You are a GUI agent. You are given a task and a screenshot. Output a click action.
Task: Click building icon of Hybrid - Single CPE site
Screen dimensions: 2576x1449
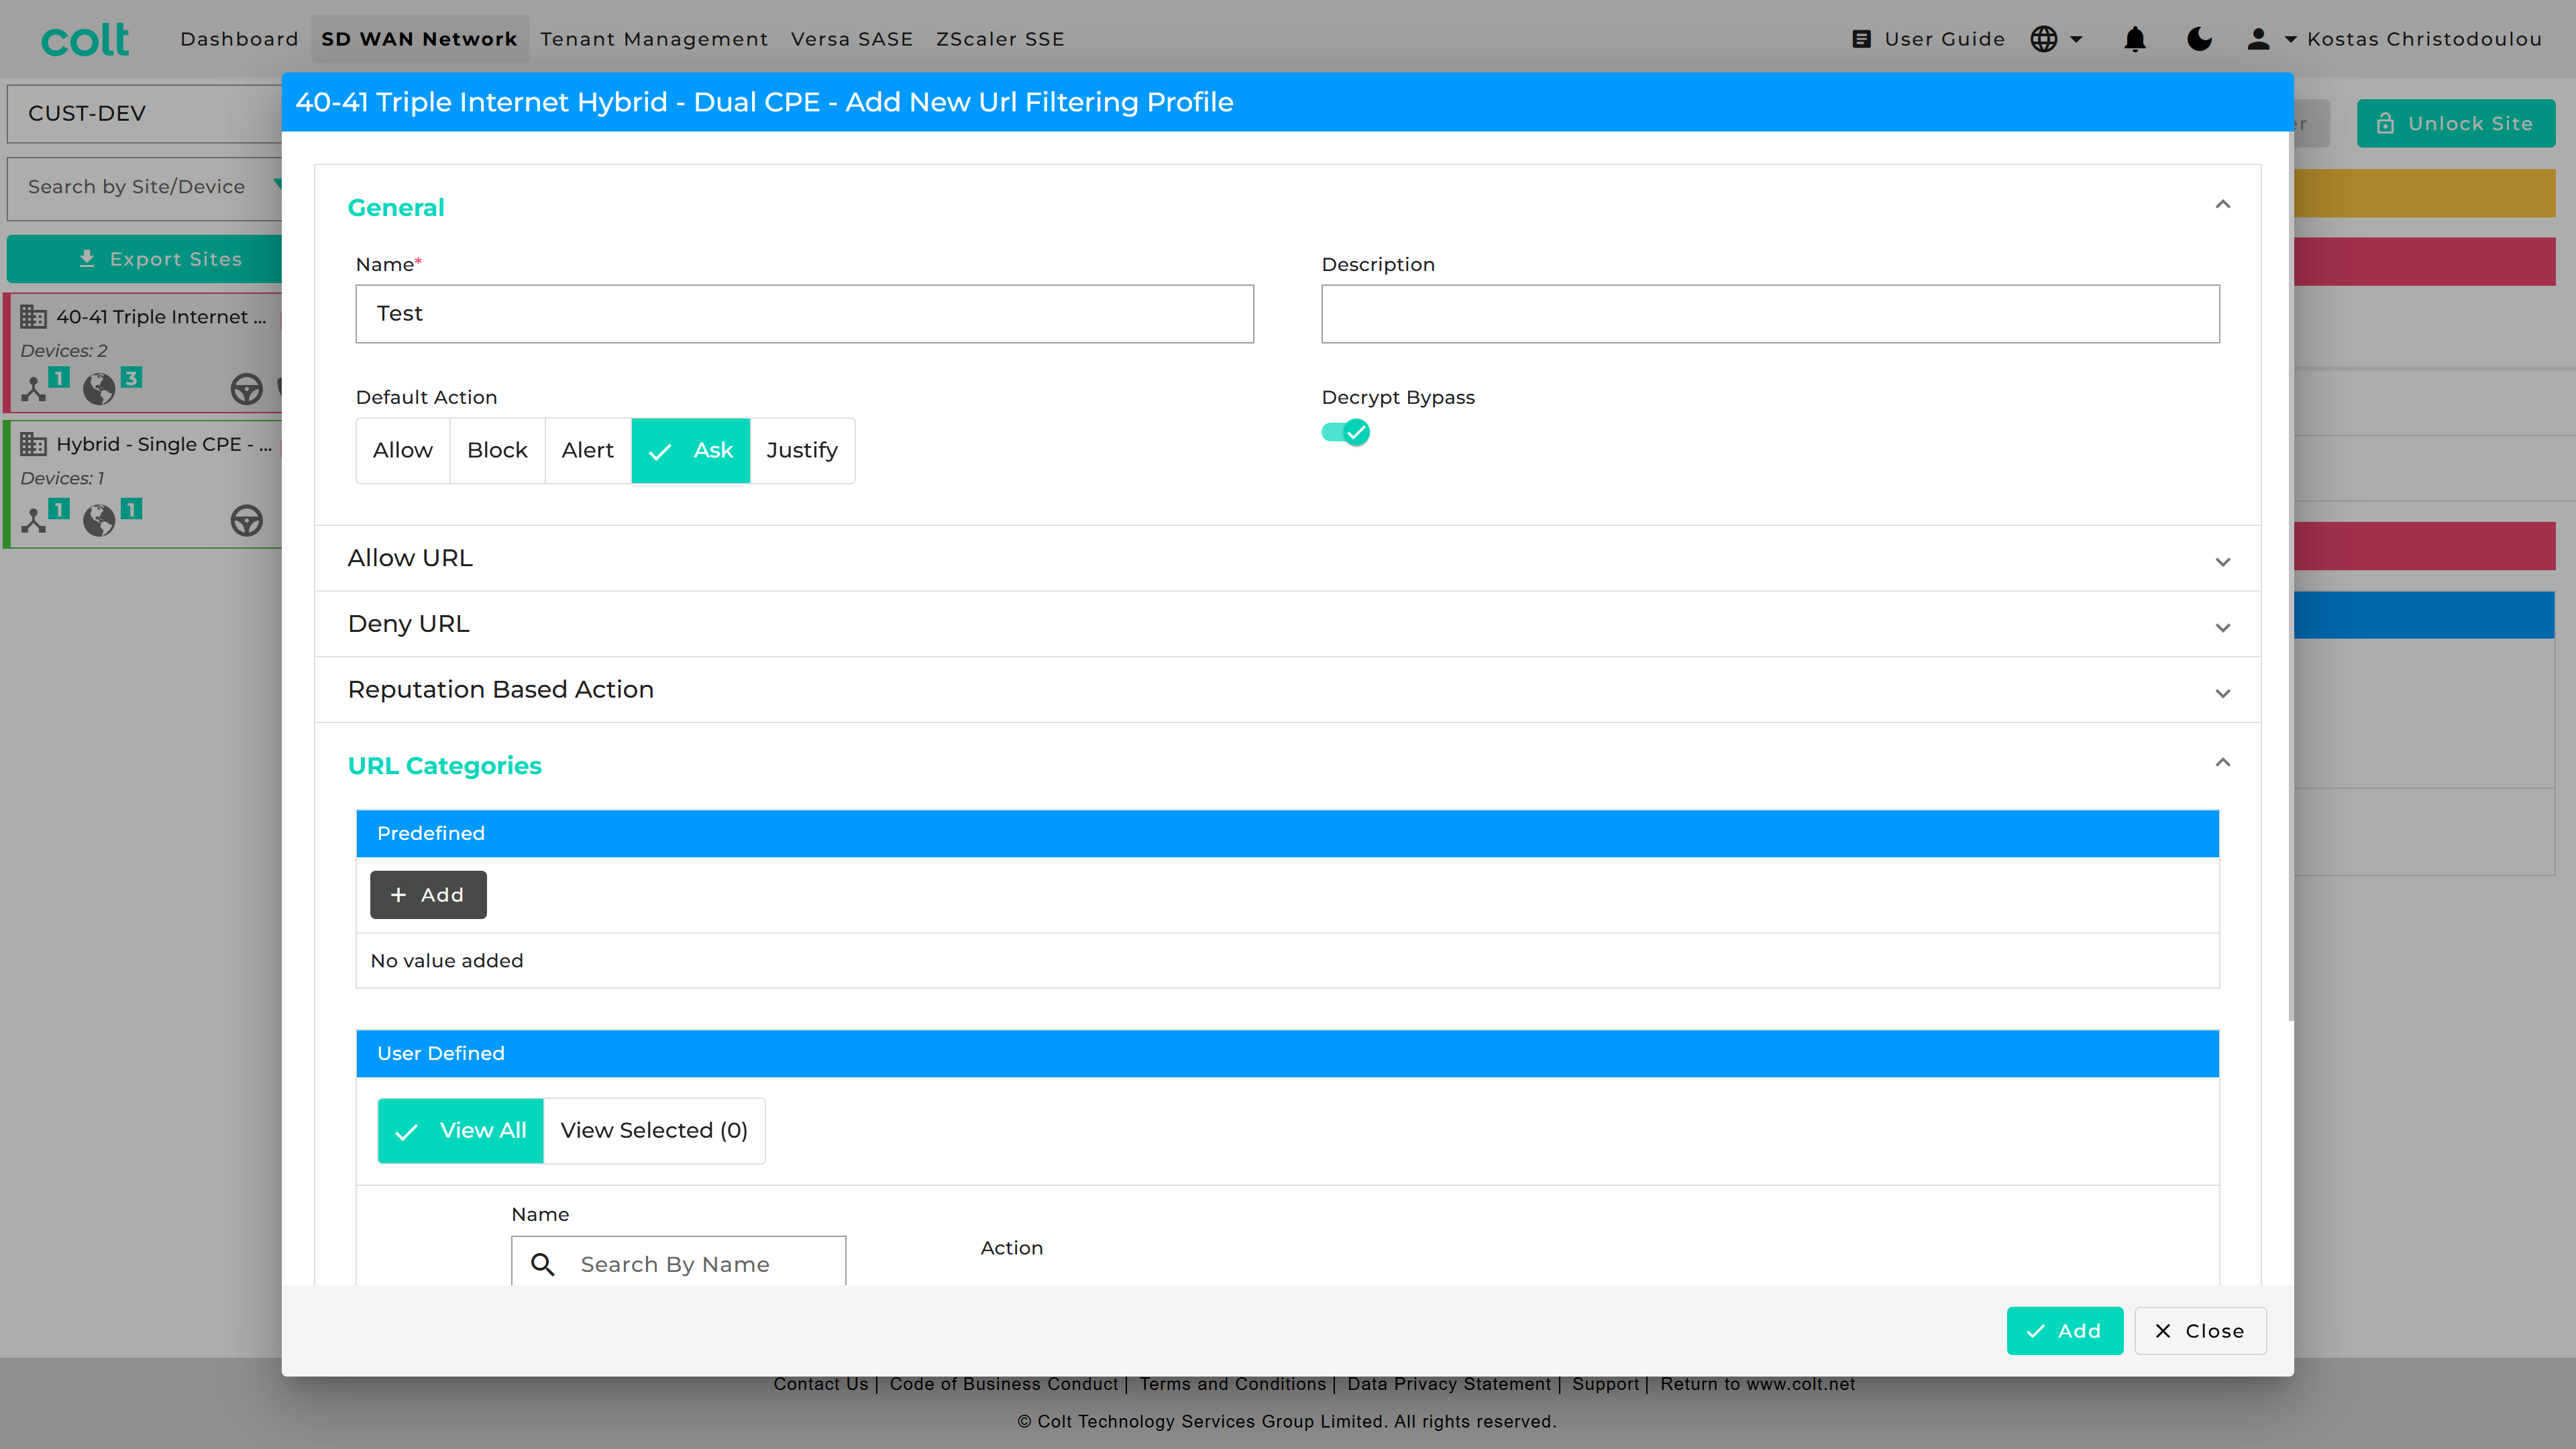click(x=34, y=444)
